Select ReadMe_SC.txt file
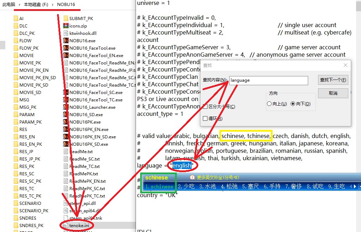Screen dimensions: 361x232 (82, 159)
